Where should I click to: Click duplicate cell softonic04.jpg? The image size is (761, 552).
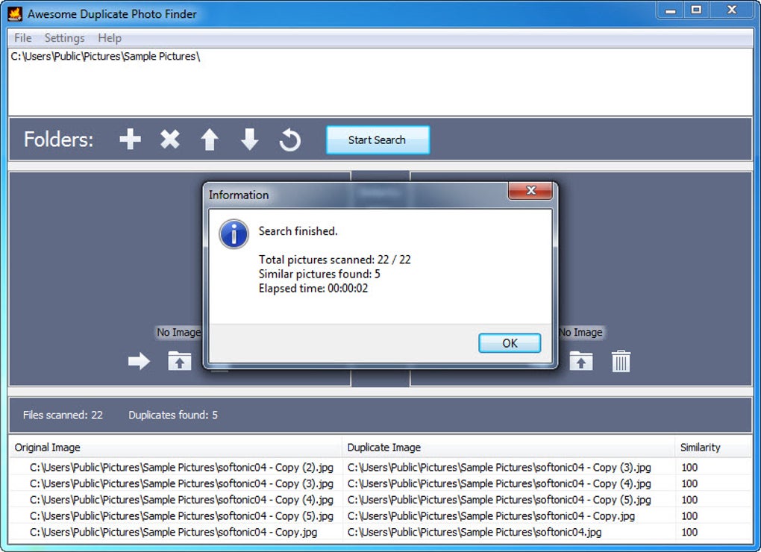coord(475,532)
